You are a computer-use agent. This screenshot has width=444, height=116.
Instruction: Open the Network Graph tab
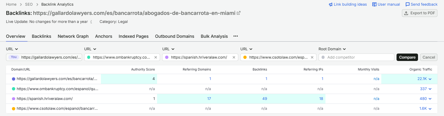(x=73, y=36)
